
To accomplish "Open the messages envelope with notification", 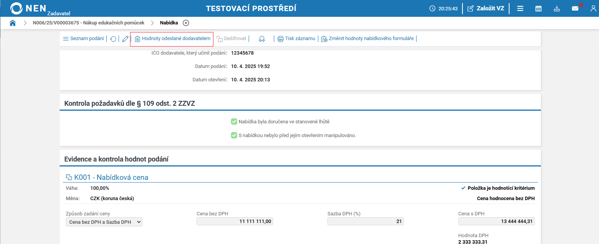I will pos(575,8).
